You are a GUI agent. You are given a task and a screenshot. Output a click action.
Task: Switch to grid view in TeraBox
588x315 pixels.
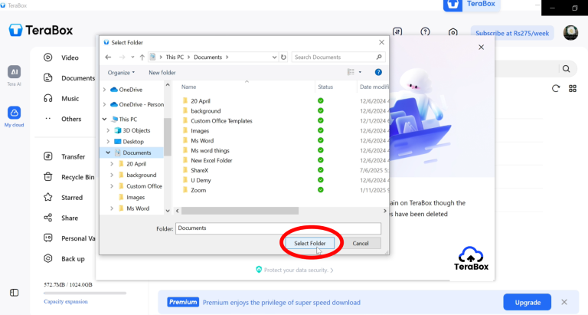click(x=572, y=89)
